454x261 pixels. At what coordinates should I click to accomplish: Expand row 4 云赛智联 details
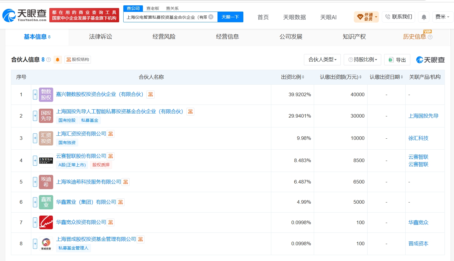coord(35,160)
